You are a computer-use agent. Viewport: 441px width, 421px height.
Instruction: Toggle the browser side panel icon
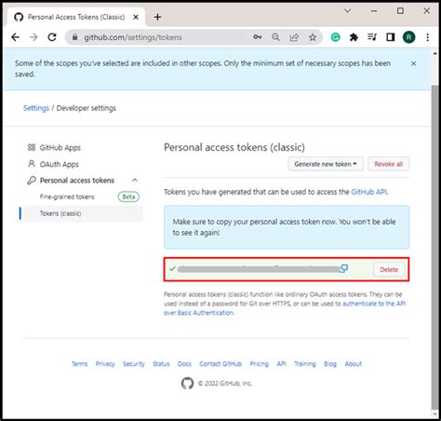(x=391, y=37)
